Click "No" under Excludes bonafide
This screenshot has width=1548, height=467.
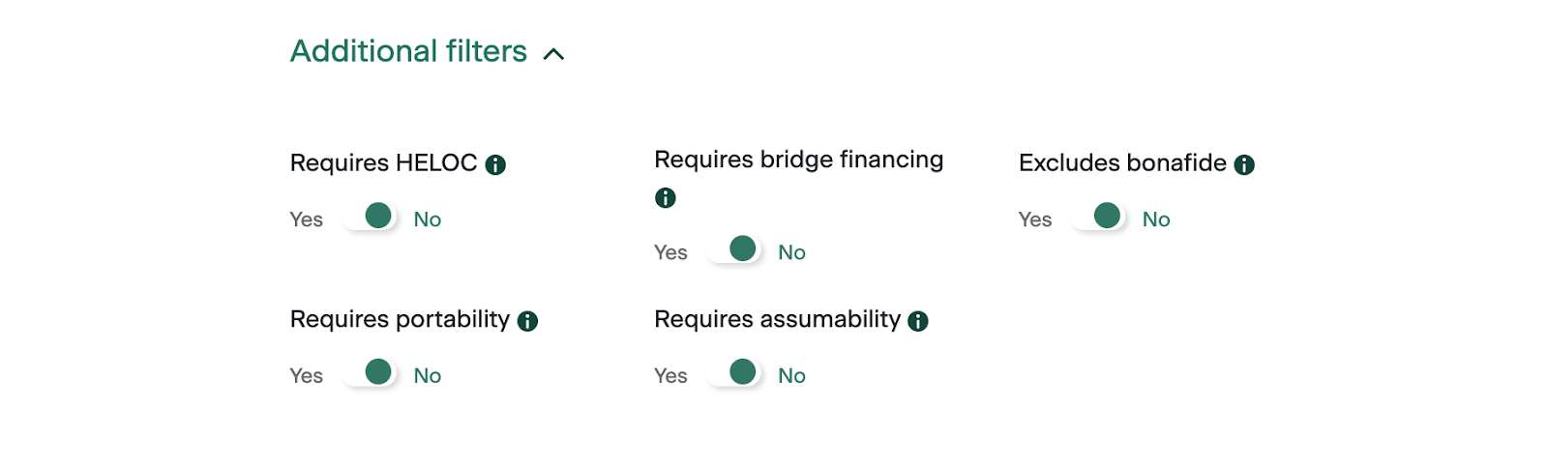coord(1156,219)
